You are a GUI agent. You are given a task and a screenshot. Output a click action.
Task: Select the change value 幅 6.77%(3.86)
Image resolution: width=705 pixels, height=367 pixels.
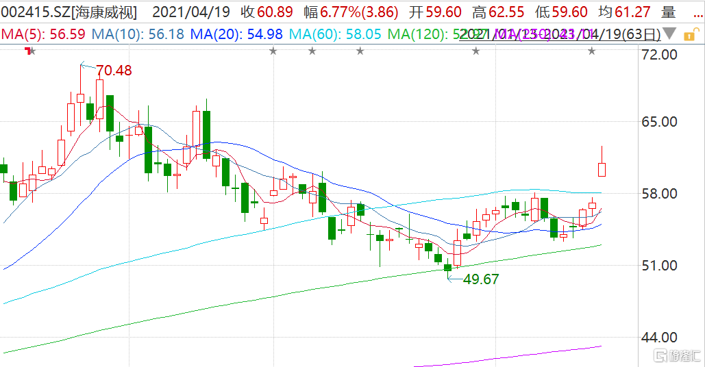click(x=351, y=12)
